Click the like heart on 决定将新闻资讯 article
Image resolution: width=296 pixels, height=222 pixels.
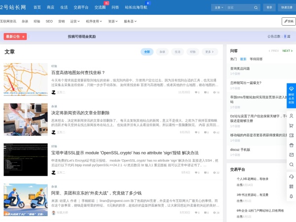point(196,132)
